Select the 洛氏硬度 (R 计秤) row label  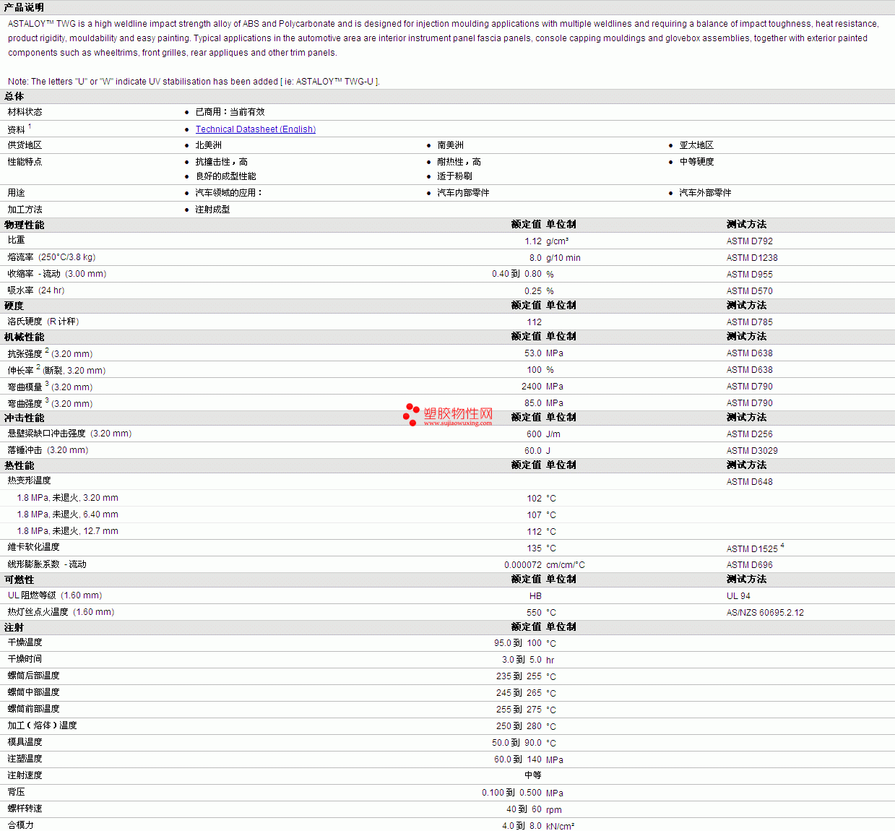43,322
